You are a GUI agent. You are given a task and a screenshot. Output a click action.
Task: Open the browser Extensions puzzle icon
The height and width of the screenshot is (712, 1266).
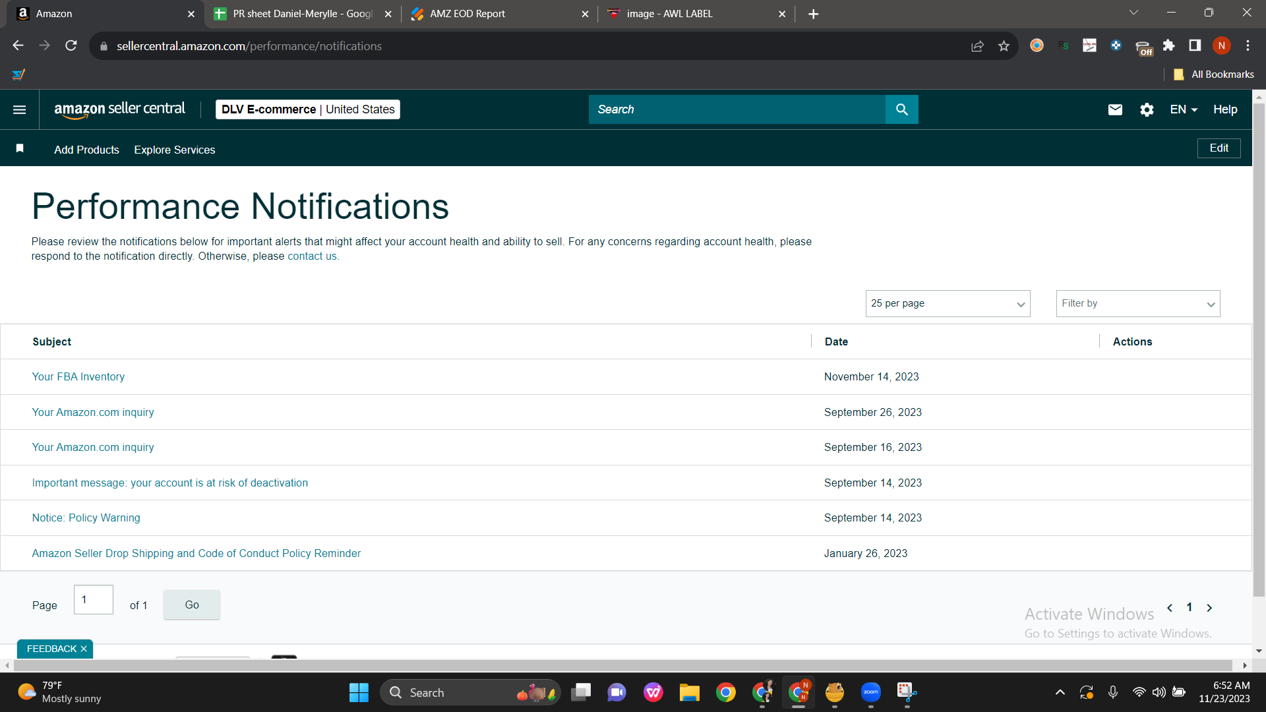(x=1168, y=45)
